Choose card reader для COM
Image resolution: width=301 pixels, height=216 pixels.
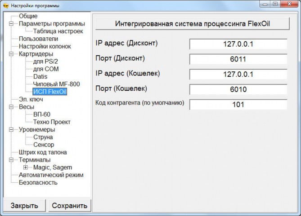[x=46, y=69]
